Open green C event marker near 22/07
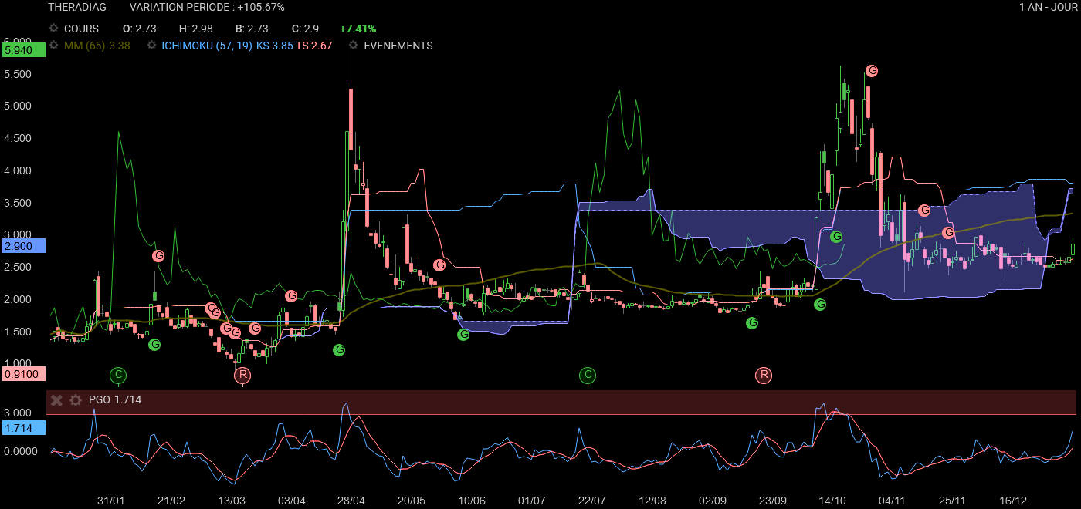The height and width of the screenshot is (509, 1081). coord(588,376)
